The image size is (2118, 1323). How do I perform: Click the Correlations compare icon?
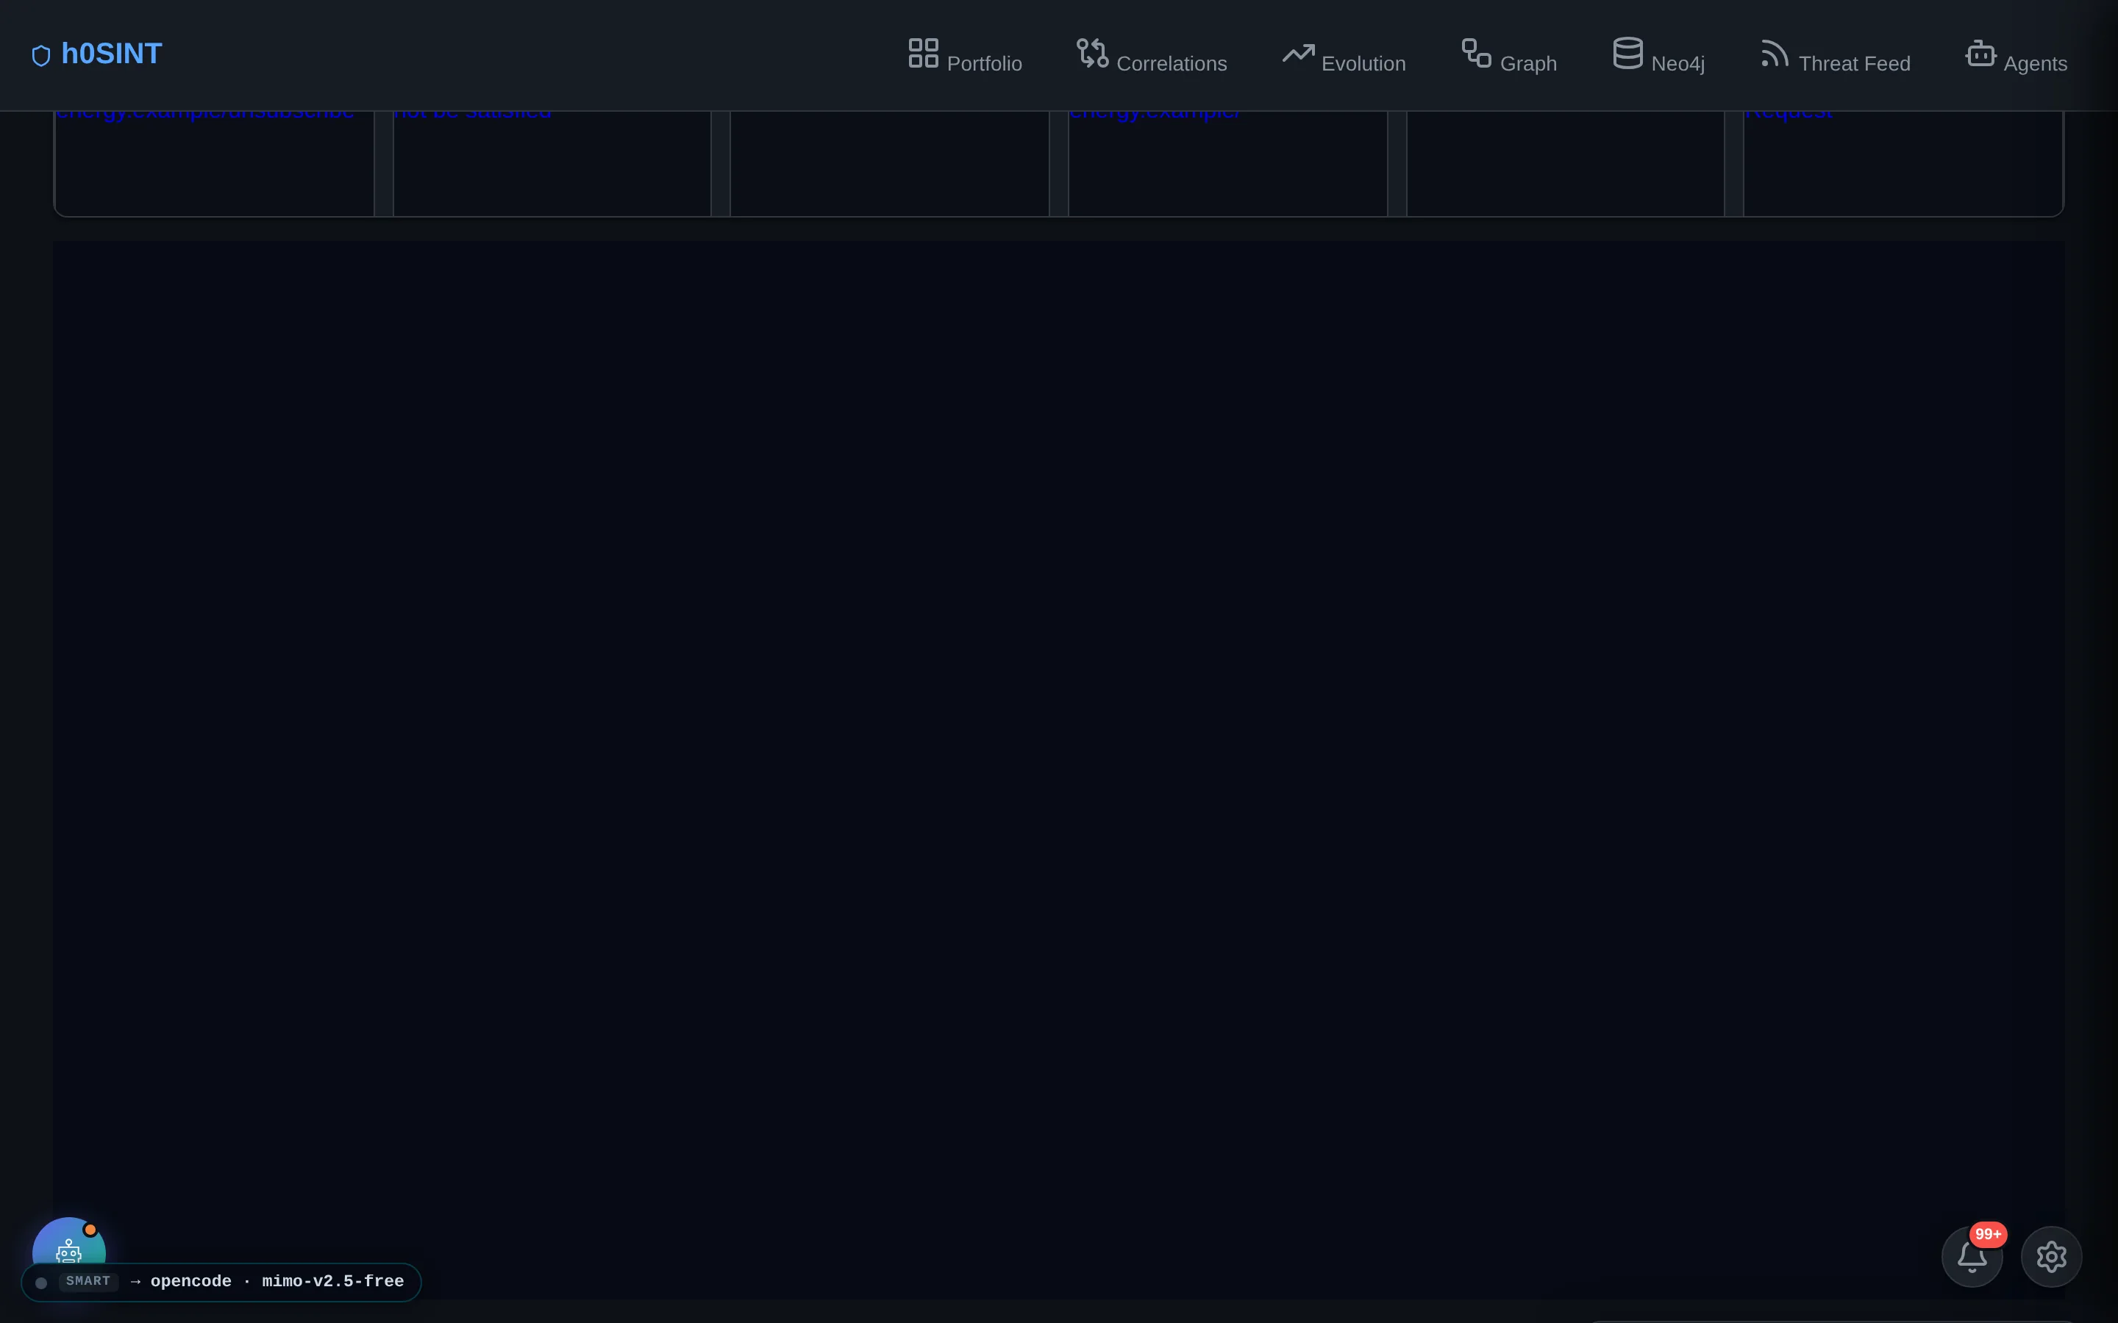(x=1092, y=52)
